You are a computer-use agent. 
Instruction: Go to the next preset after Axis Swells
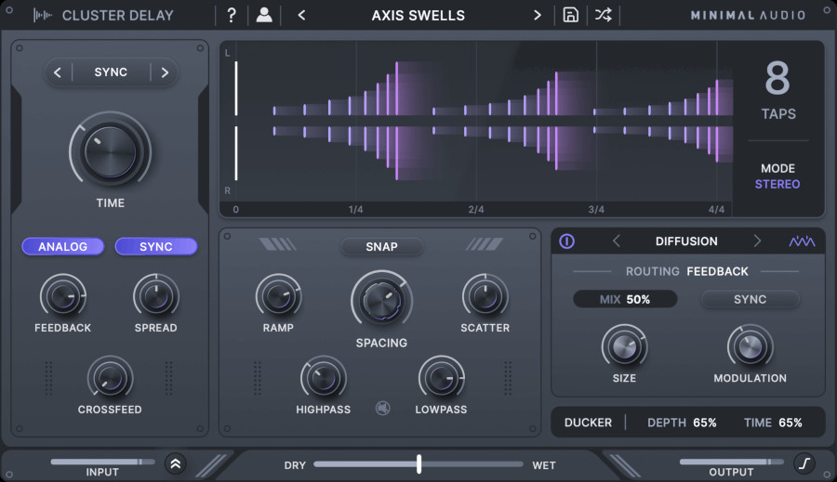(x=537, y=15)
